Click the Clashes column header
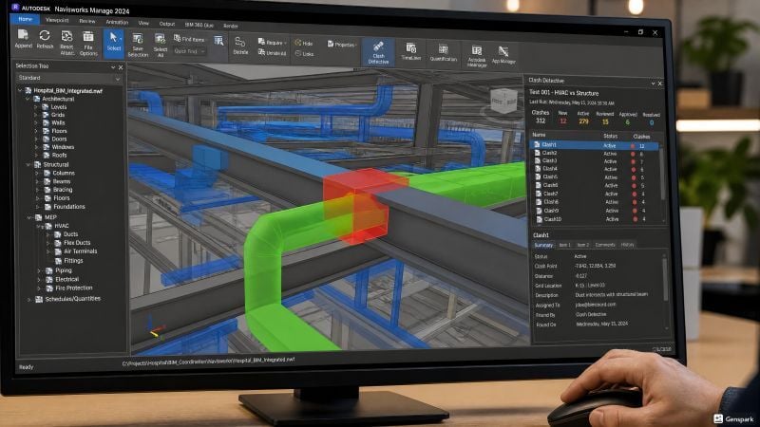 [641, 137]
